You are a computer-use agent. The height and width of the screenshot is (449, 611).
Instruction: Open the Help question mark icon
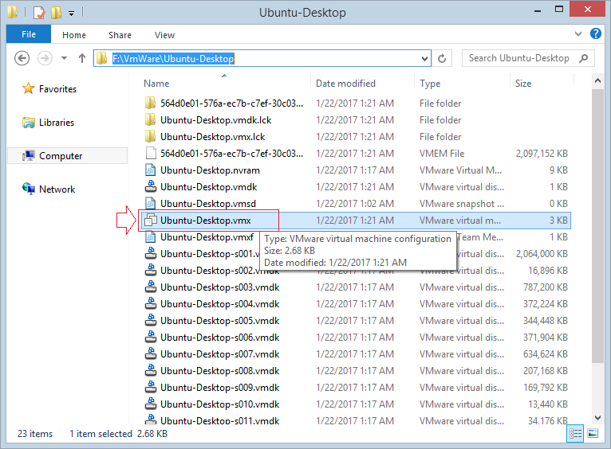[595, 33]
